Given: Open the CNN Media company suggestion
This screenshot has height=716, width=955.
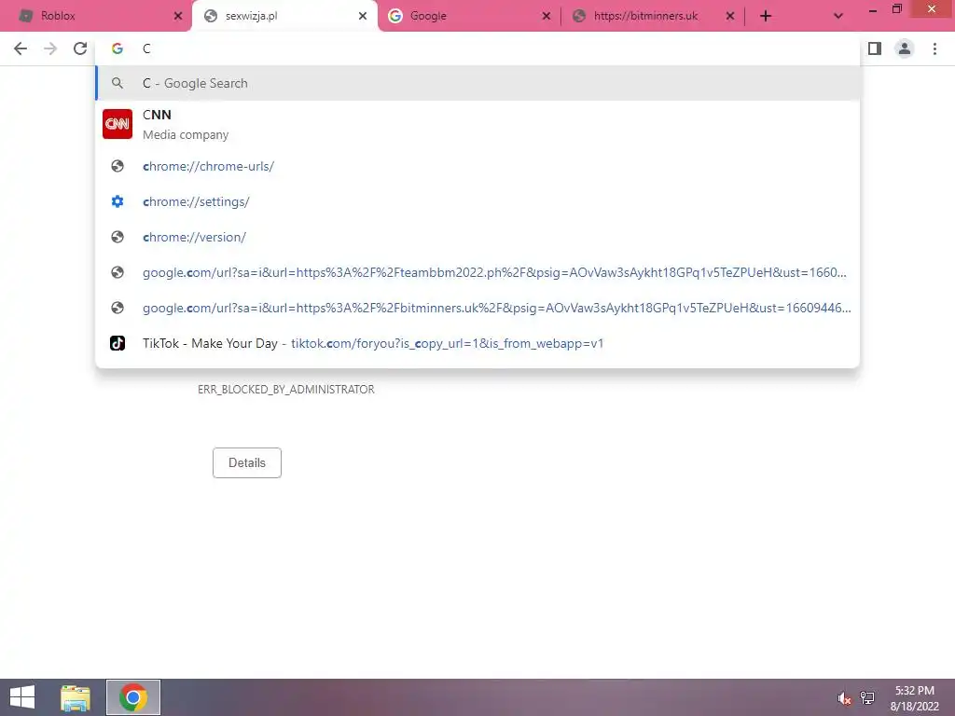Looking at the screenshot, I should 478,124.
